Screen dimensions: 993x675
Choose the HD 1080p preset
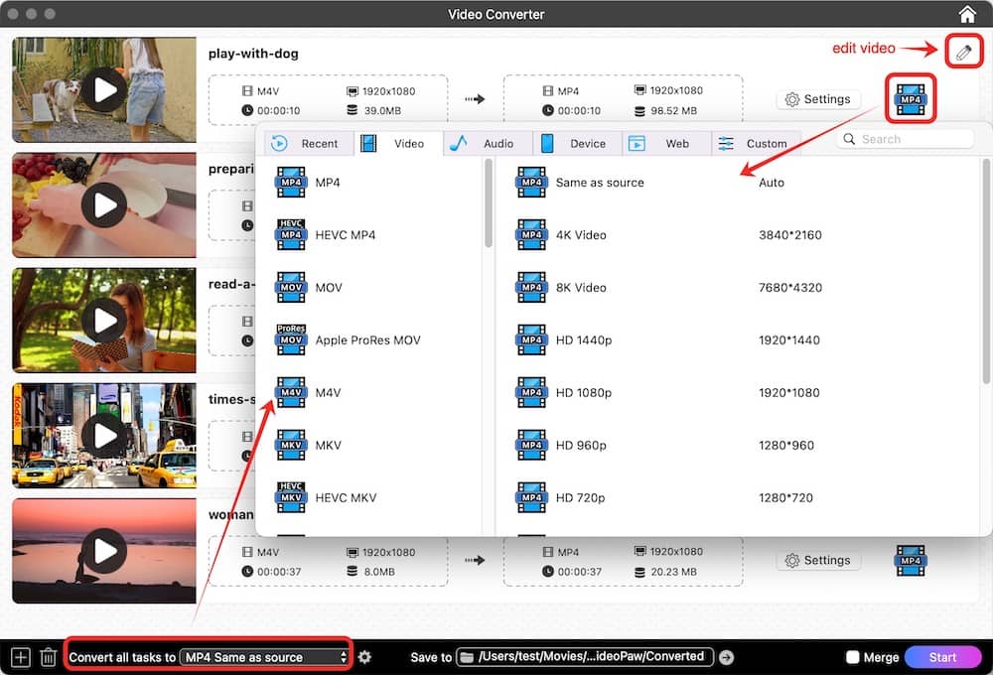(x=584, y=392)
